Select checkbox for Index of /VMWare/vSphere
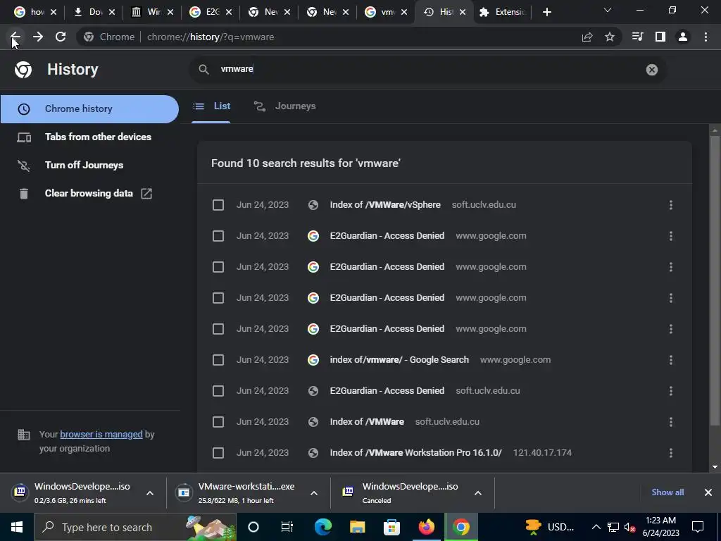This screenshot has width=721, height=541. click(x=218, y=205)
